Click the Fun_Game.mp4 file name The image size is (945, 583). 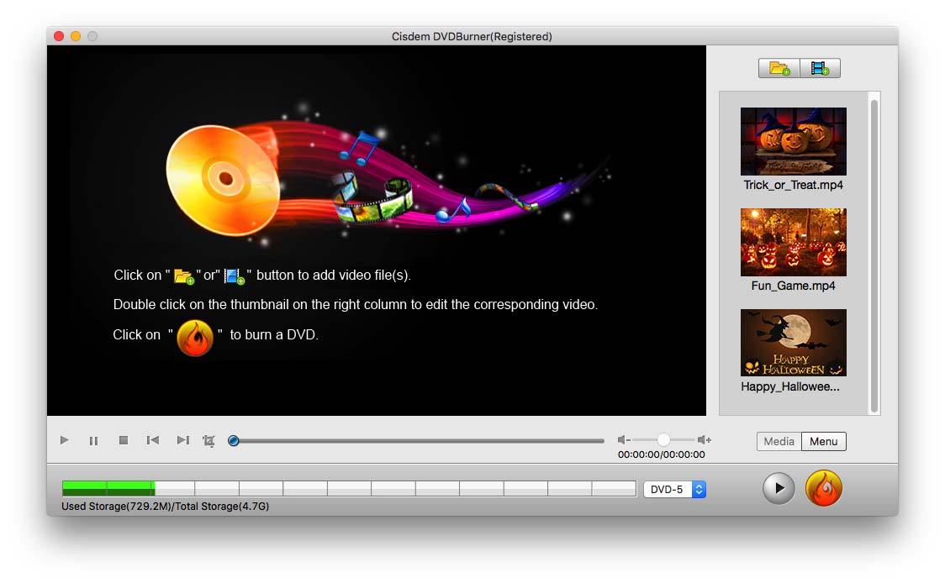pyautogui.click(x=793, y=286)
